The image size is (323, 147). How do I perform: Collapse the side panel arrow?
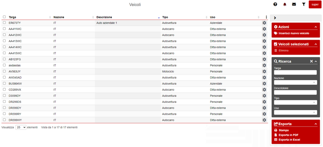275,18
